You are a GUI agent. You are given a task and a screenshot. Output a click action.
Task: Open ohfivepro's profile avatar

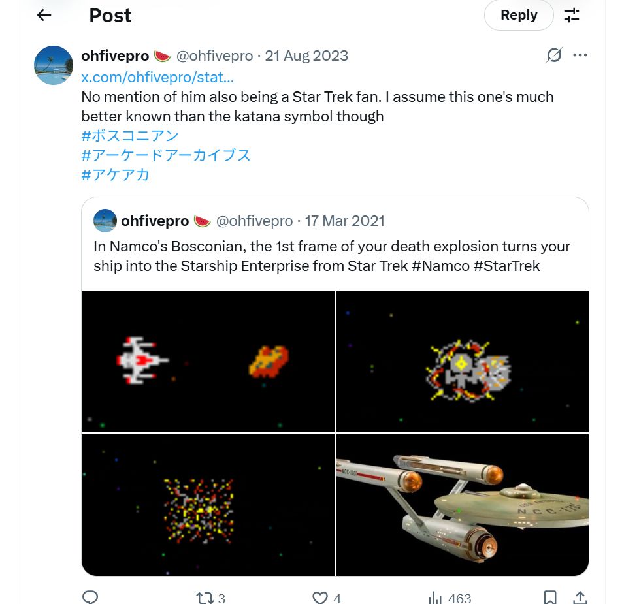click(x=54, y=65)
